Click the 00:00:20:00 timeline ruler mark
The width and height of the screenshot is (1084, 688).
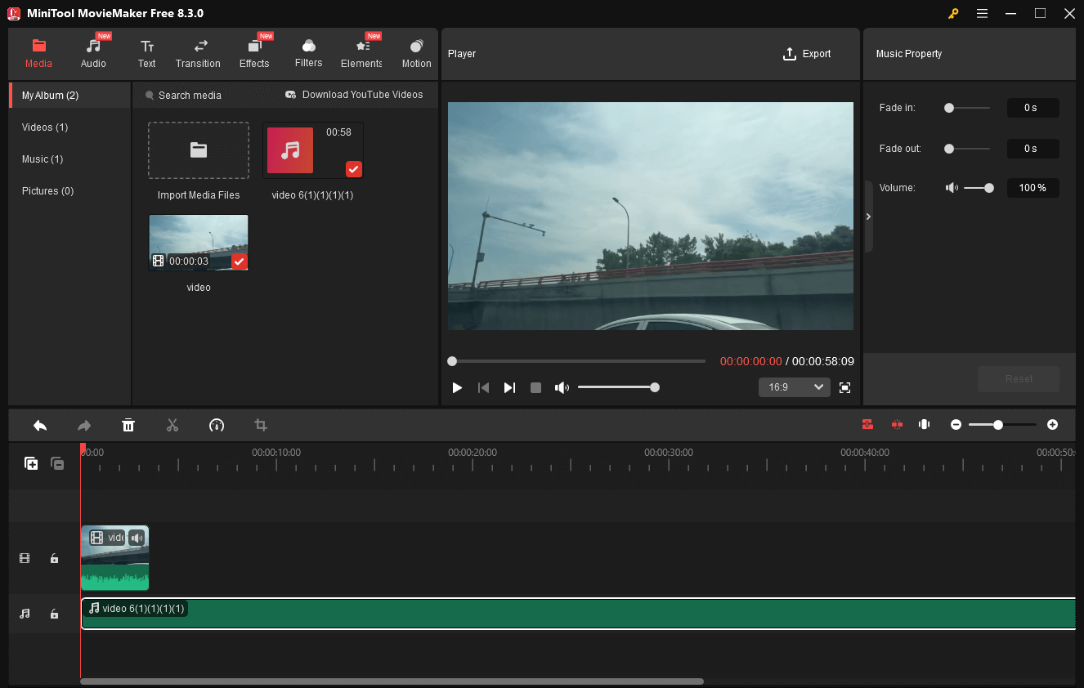473,452
